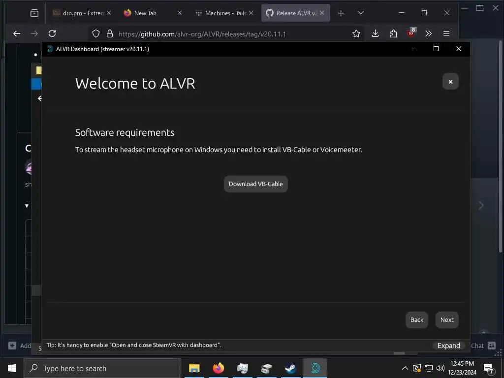Screen dimensions: 504x378
Task: Open the clock showing 12:45 PM
Action: [462, 368]
